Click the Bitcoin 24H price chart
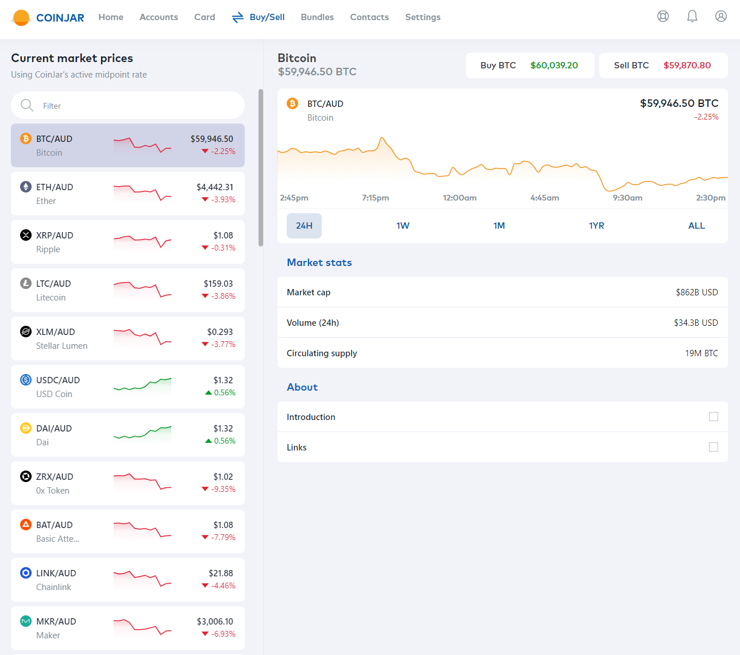Viewport: 740px width, 655px height. 503,164
